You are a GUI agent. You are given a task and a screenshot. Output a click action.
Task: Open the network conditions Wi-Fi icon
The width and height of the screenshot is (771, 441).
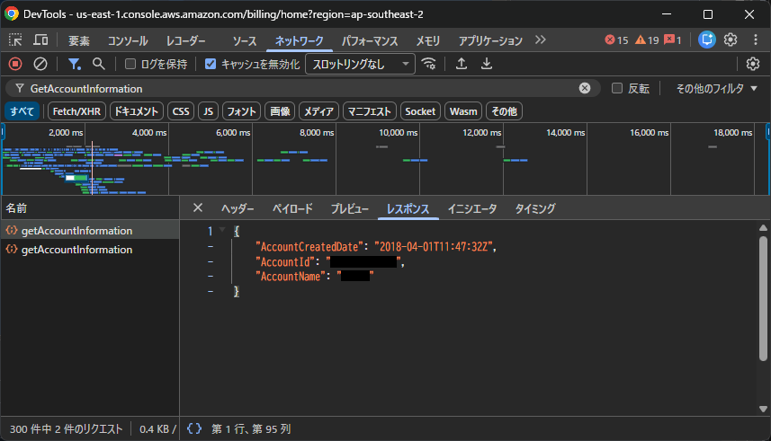click(x=429, y=64)
